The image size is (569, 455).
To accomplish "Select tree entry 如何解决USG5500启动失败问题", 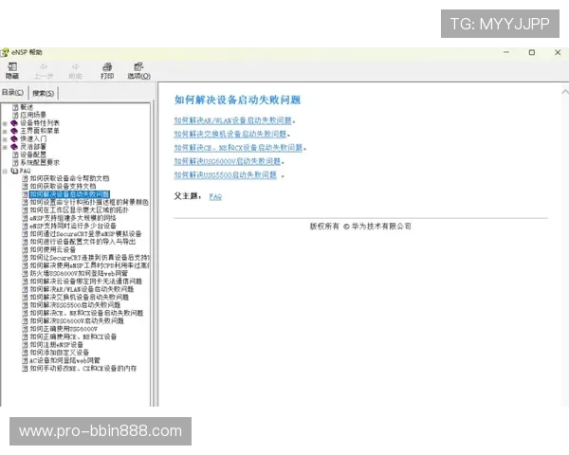I will pos(75,305).
